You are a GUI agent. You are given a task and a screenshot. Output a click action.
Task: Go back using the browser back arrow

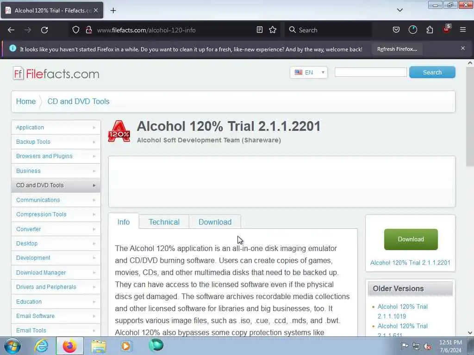(x=11, y=30)
